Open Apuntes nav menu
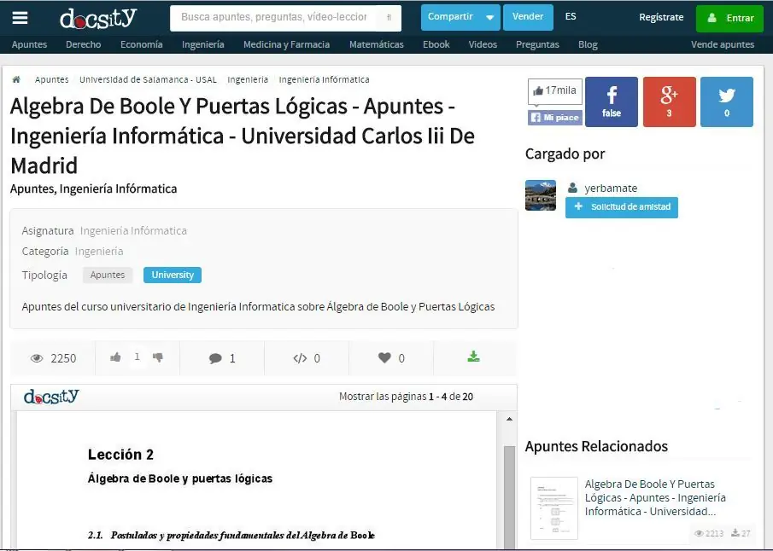The width and height of the screenshot is (773, 551). 29,44
